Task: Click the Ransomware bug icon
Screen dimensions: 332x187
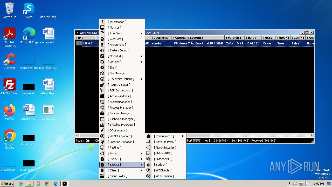Action: [148, 136]
